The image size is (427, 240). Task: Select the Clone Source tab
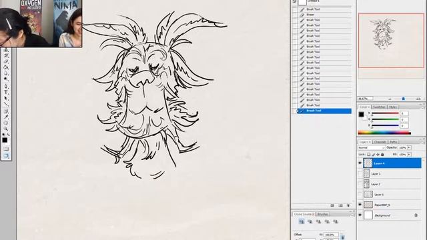(x=304, y=214)
